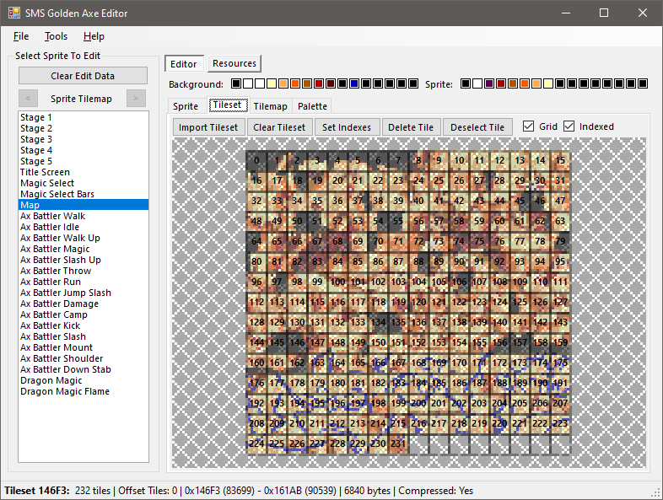The image size is (663, 500).
Task: Select the Ax Battler Walk list entry
Action: coord(84,216)
